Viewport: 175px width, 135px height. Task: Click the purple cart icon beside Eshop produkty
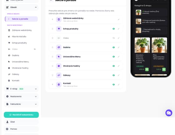tap(59, 29)
